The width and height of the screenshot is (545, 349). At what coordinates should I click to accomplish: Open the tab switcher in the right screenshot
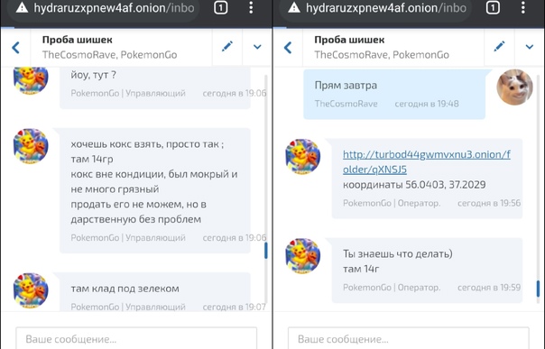point(493,7)
